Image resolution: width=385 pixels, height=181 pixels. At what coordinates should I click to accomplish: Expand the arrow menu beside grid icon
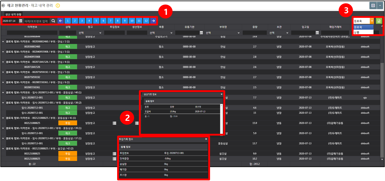[380, 5]
